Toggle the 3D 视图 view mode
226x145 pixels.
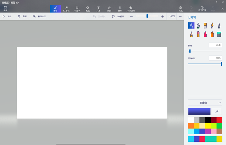118,16
